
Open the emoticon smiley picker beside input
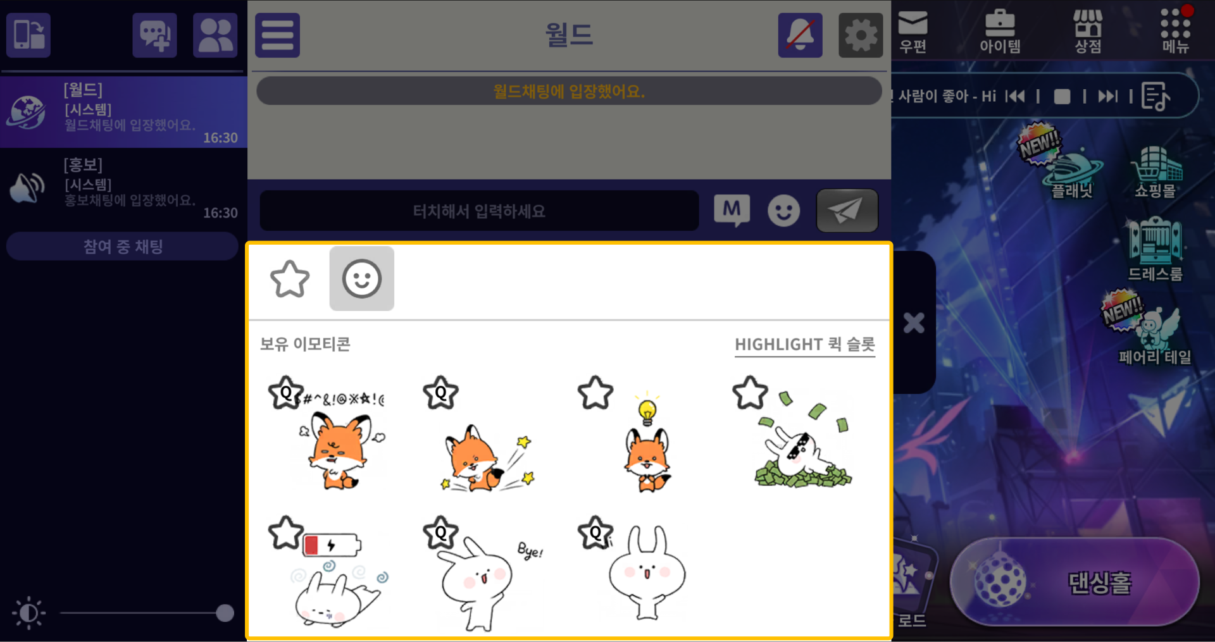tap(783, 211)
